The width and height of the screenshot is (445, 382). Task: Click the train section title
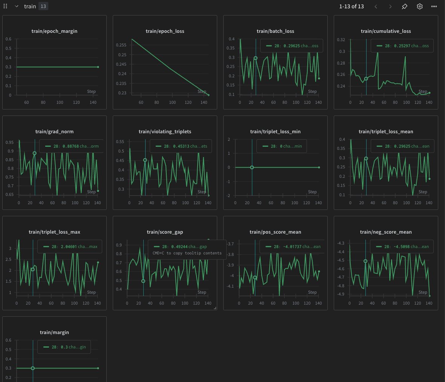coord(30,6)
